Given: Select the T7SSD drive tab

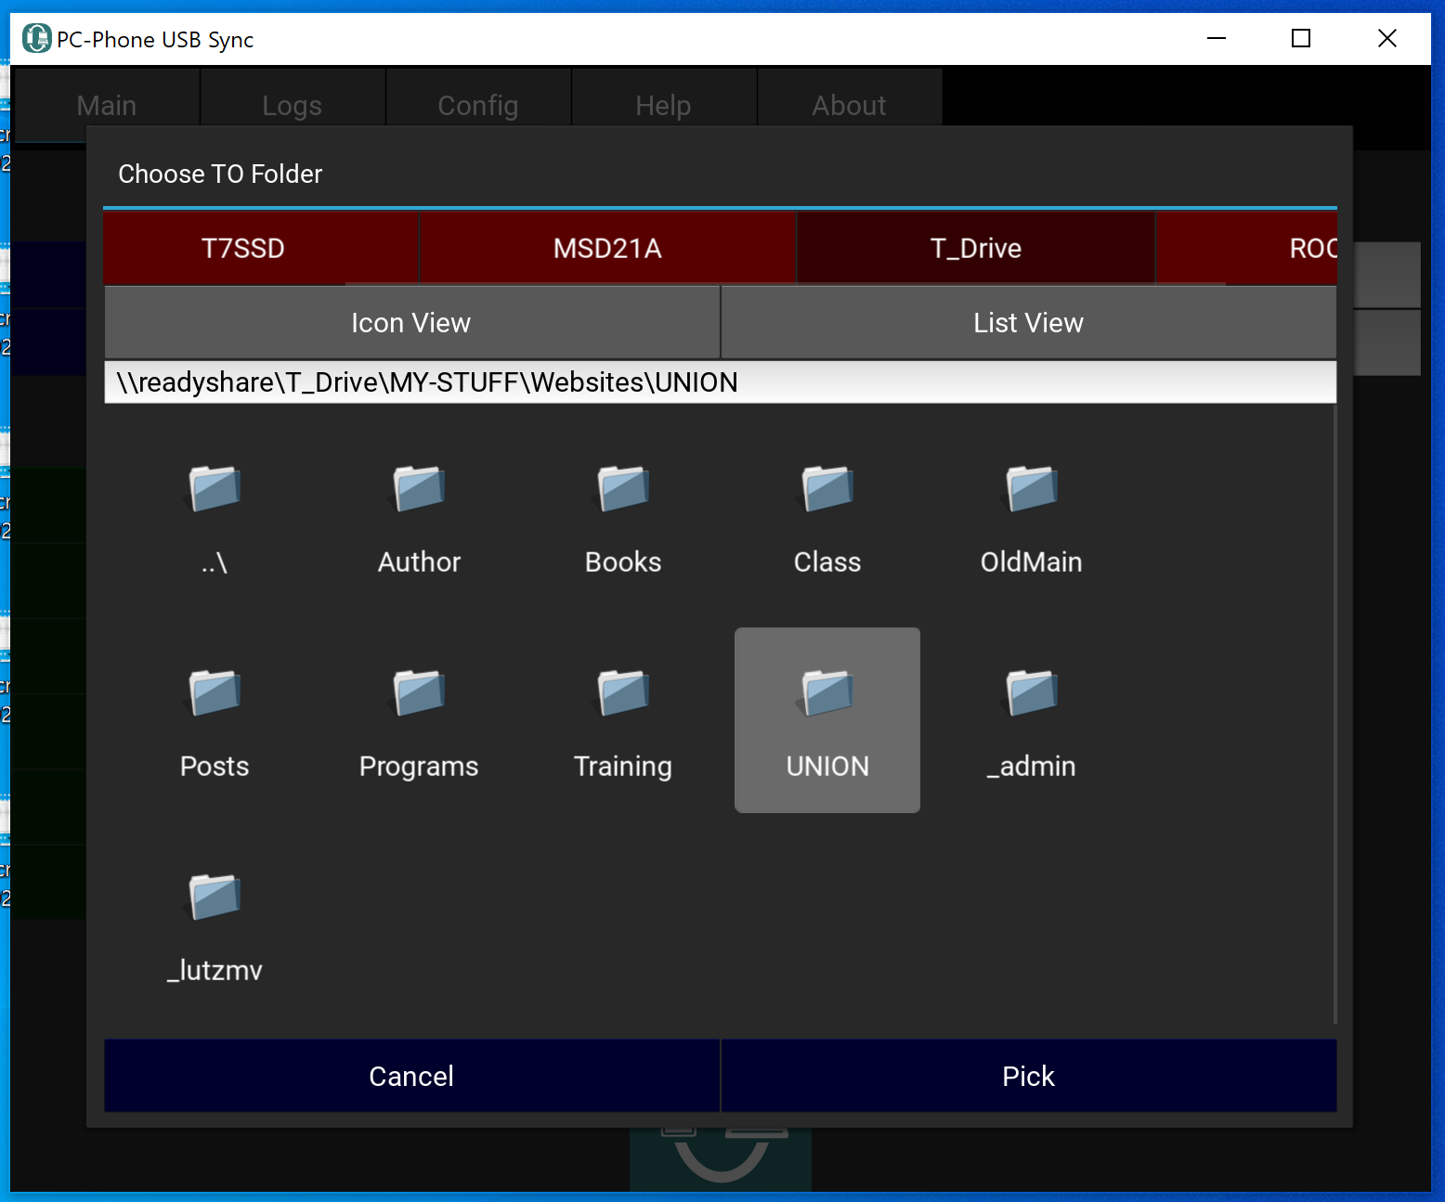Looking at the screenshot, I should pyautogui.click(x=261, y=248).
